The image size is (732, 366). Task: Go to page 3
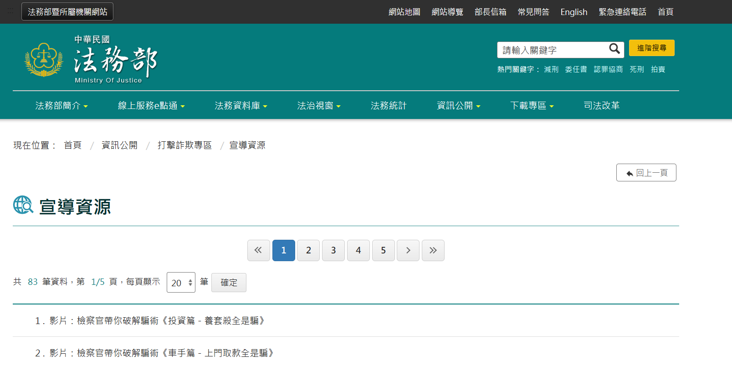(333, 250)
